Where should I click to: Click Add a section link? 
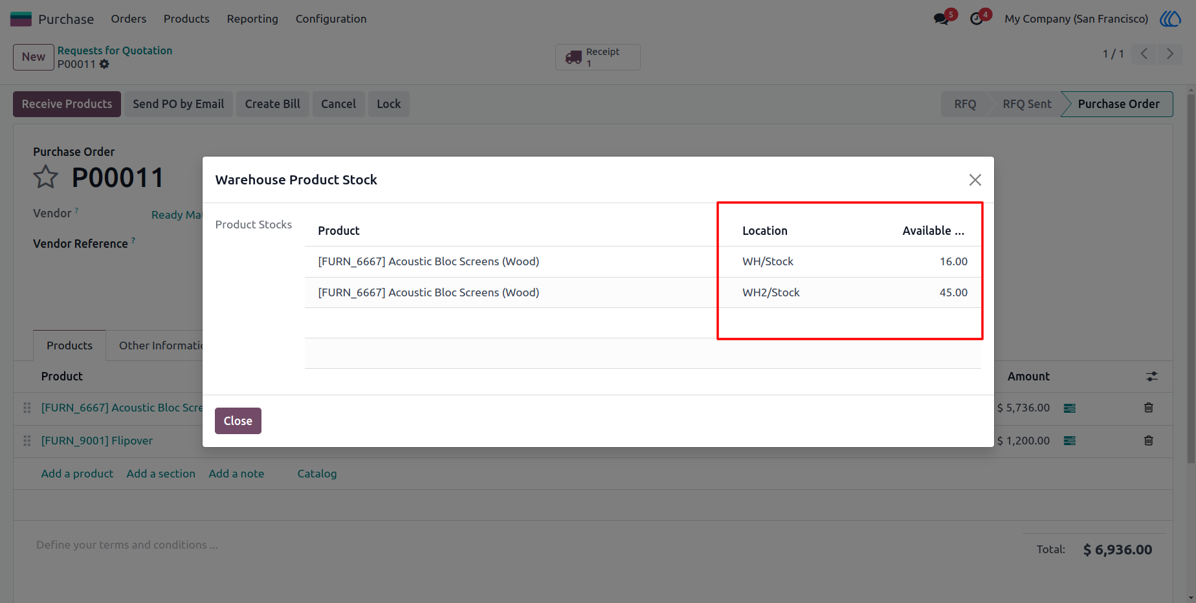(x=161, y=474)
